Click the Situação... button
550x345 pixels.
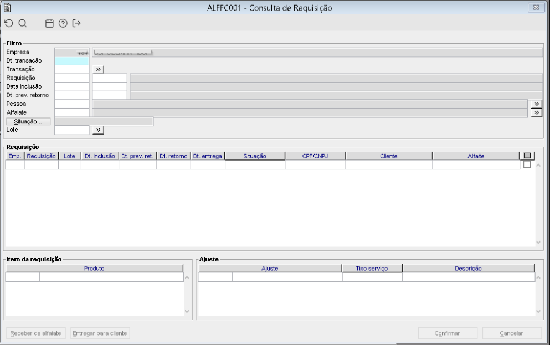tap(28, 122)
